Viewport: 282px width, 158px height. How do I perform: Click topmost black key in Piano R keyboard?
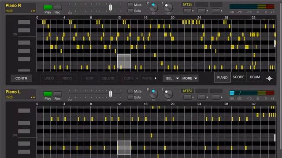pos(24,22)
